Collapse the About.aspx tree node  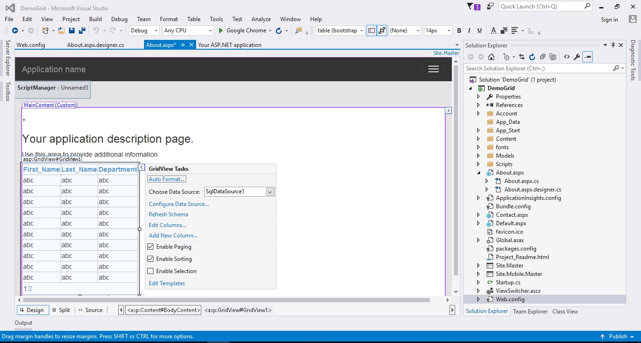478,173
